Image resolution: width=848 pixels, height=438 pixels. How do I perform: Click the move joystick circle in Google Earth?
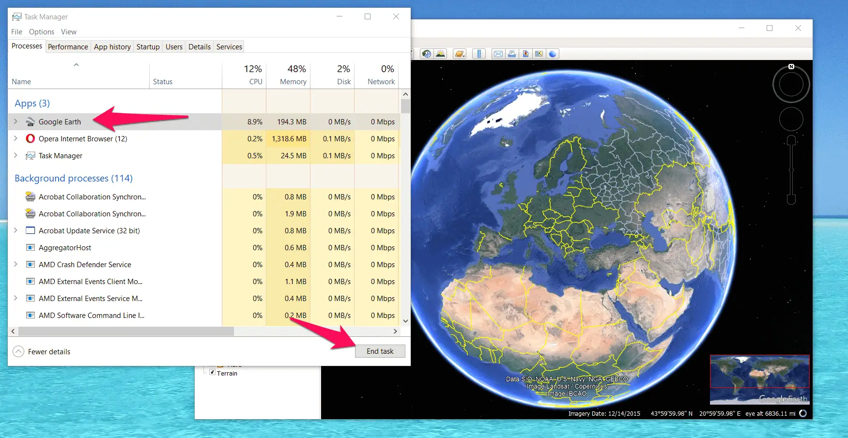pos(791,119)
